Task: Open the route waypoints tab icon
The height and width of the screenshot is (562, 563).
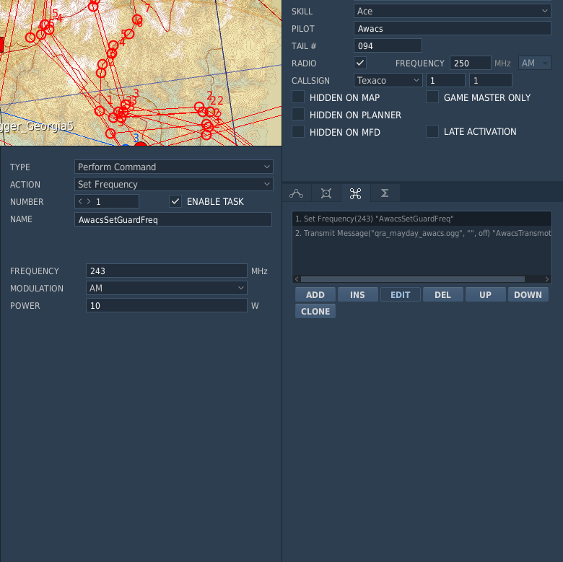Action: (x=296, y=193)
